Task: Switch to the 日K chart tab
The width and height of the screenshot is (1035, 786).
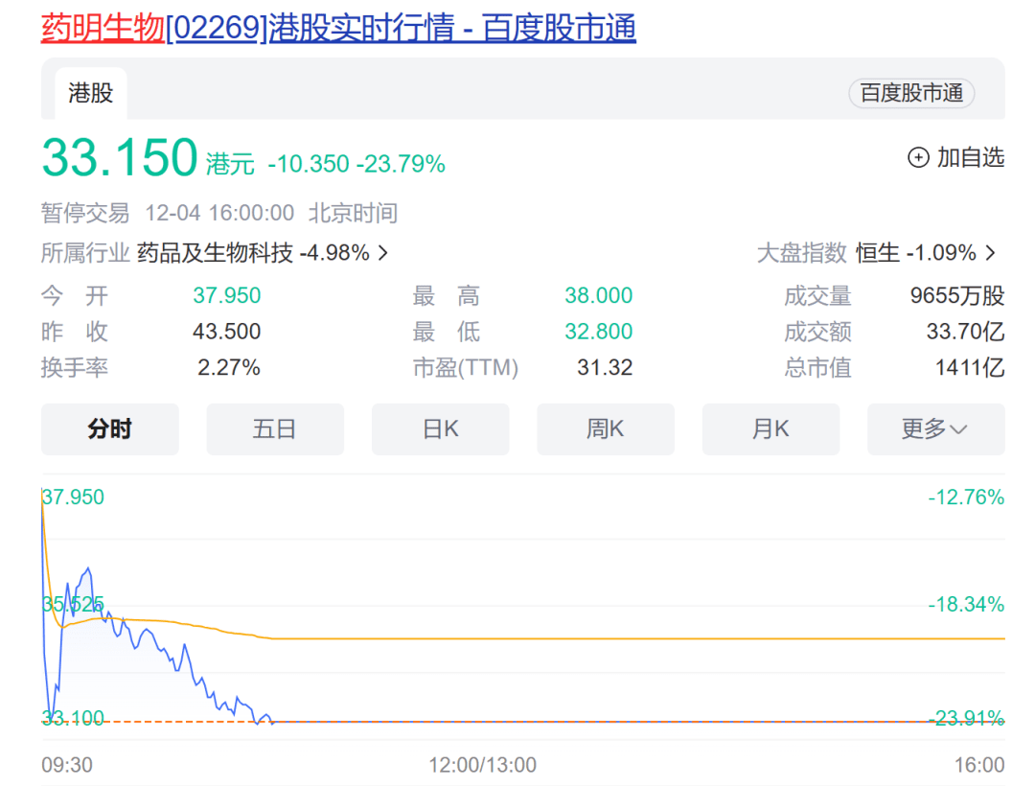Action: tap(440, 429)
